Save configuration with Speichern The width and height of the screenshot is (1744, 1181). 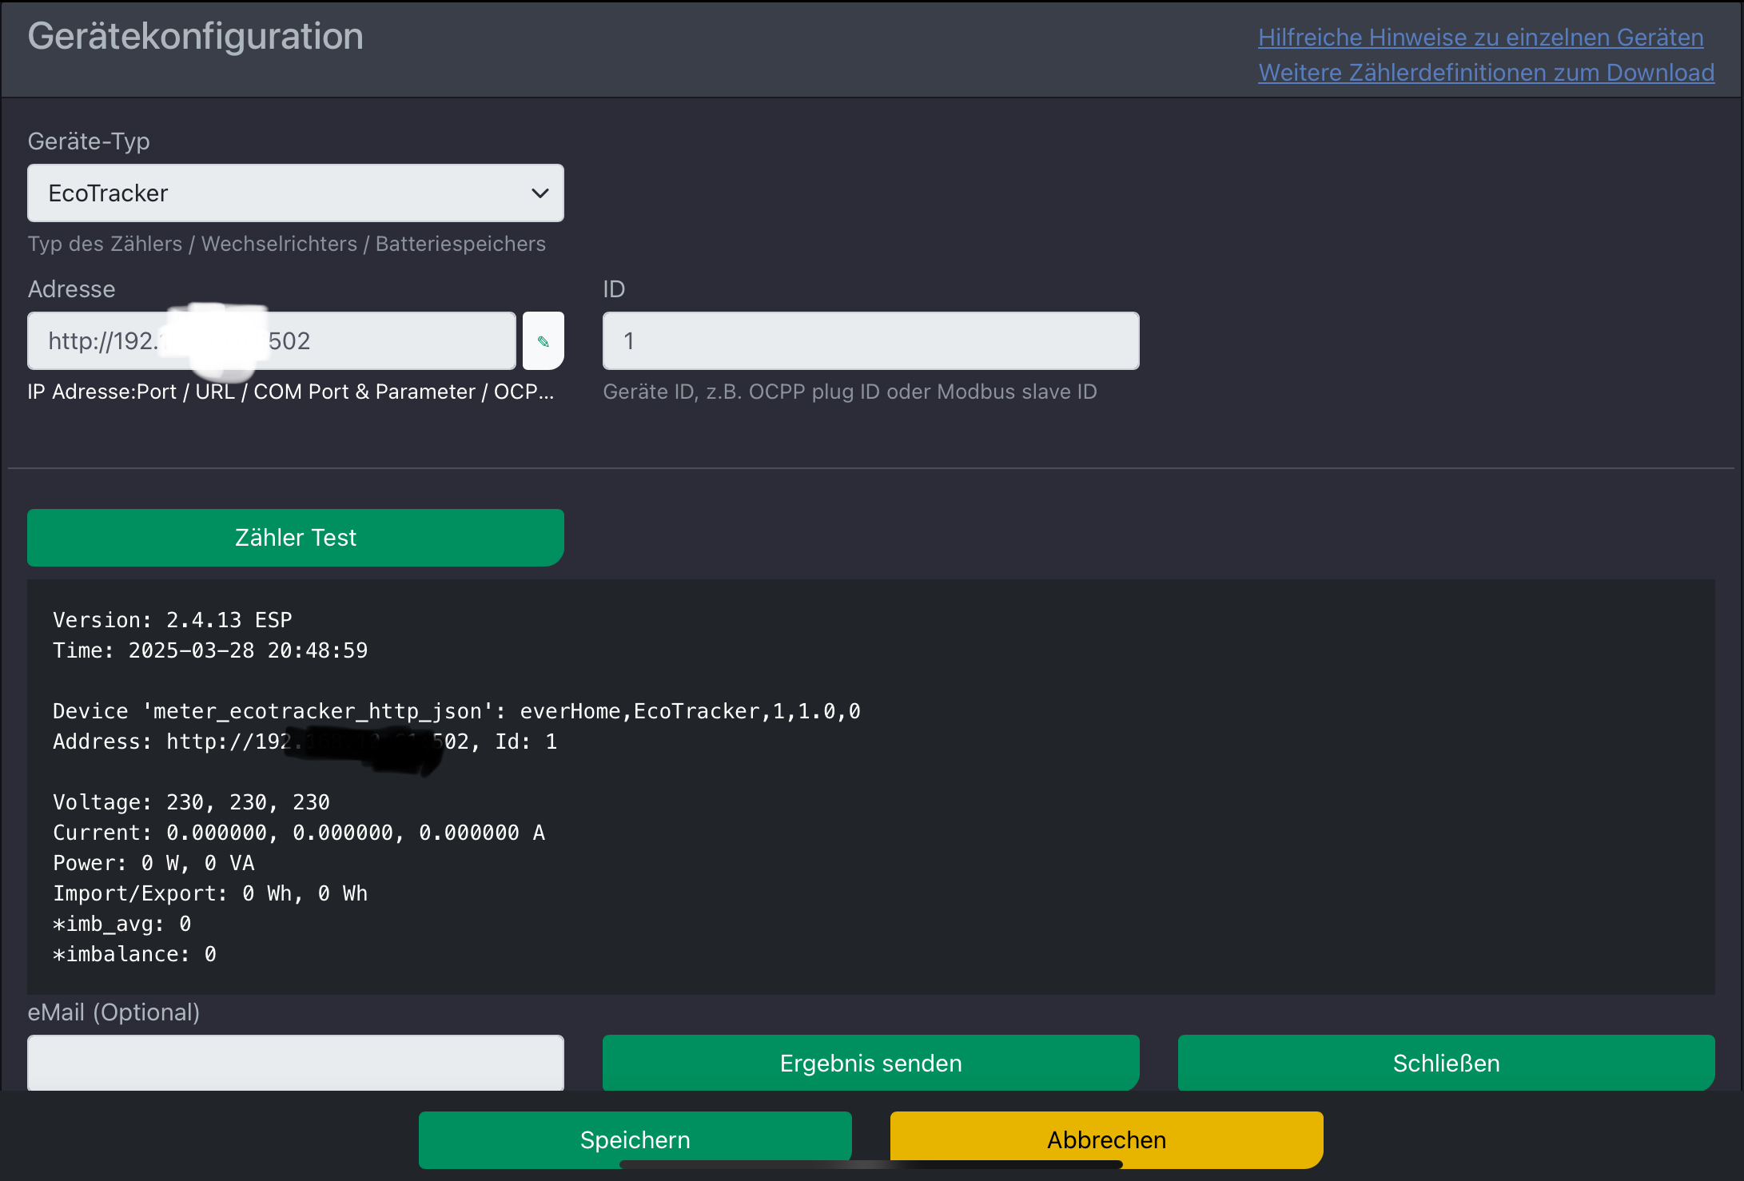coord(635,1139)
